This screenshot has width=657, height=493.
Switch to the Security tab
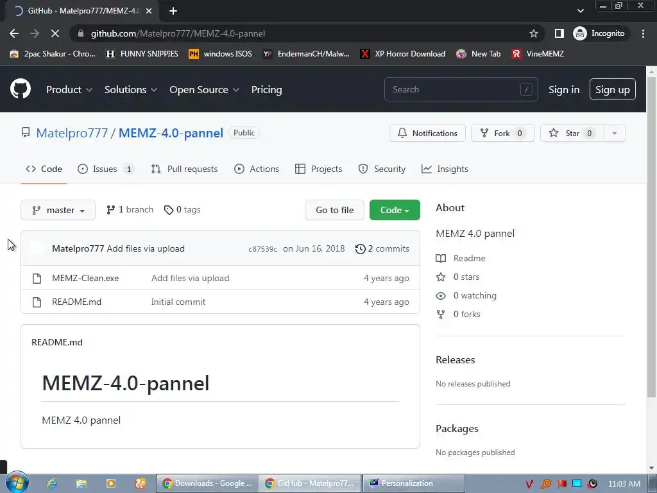382,169
